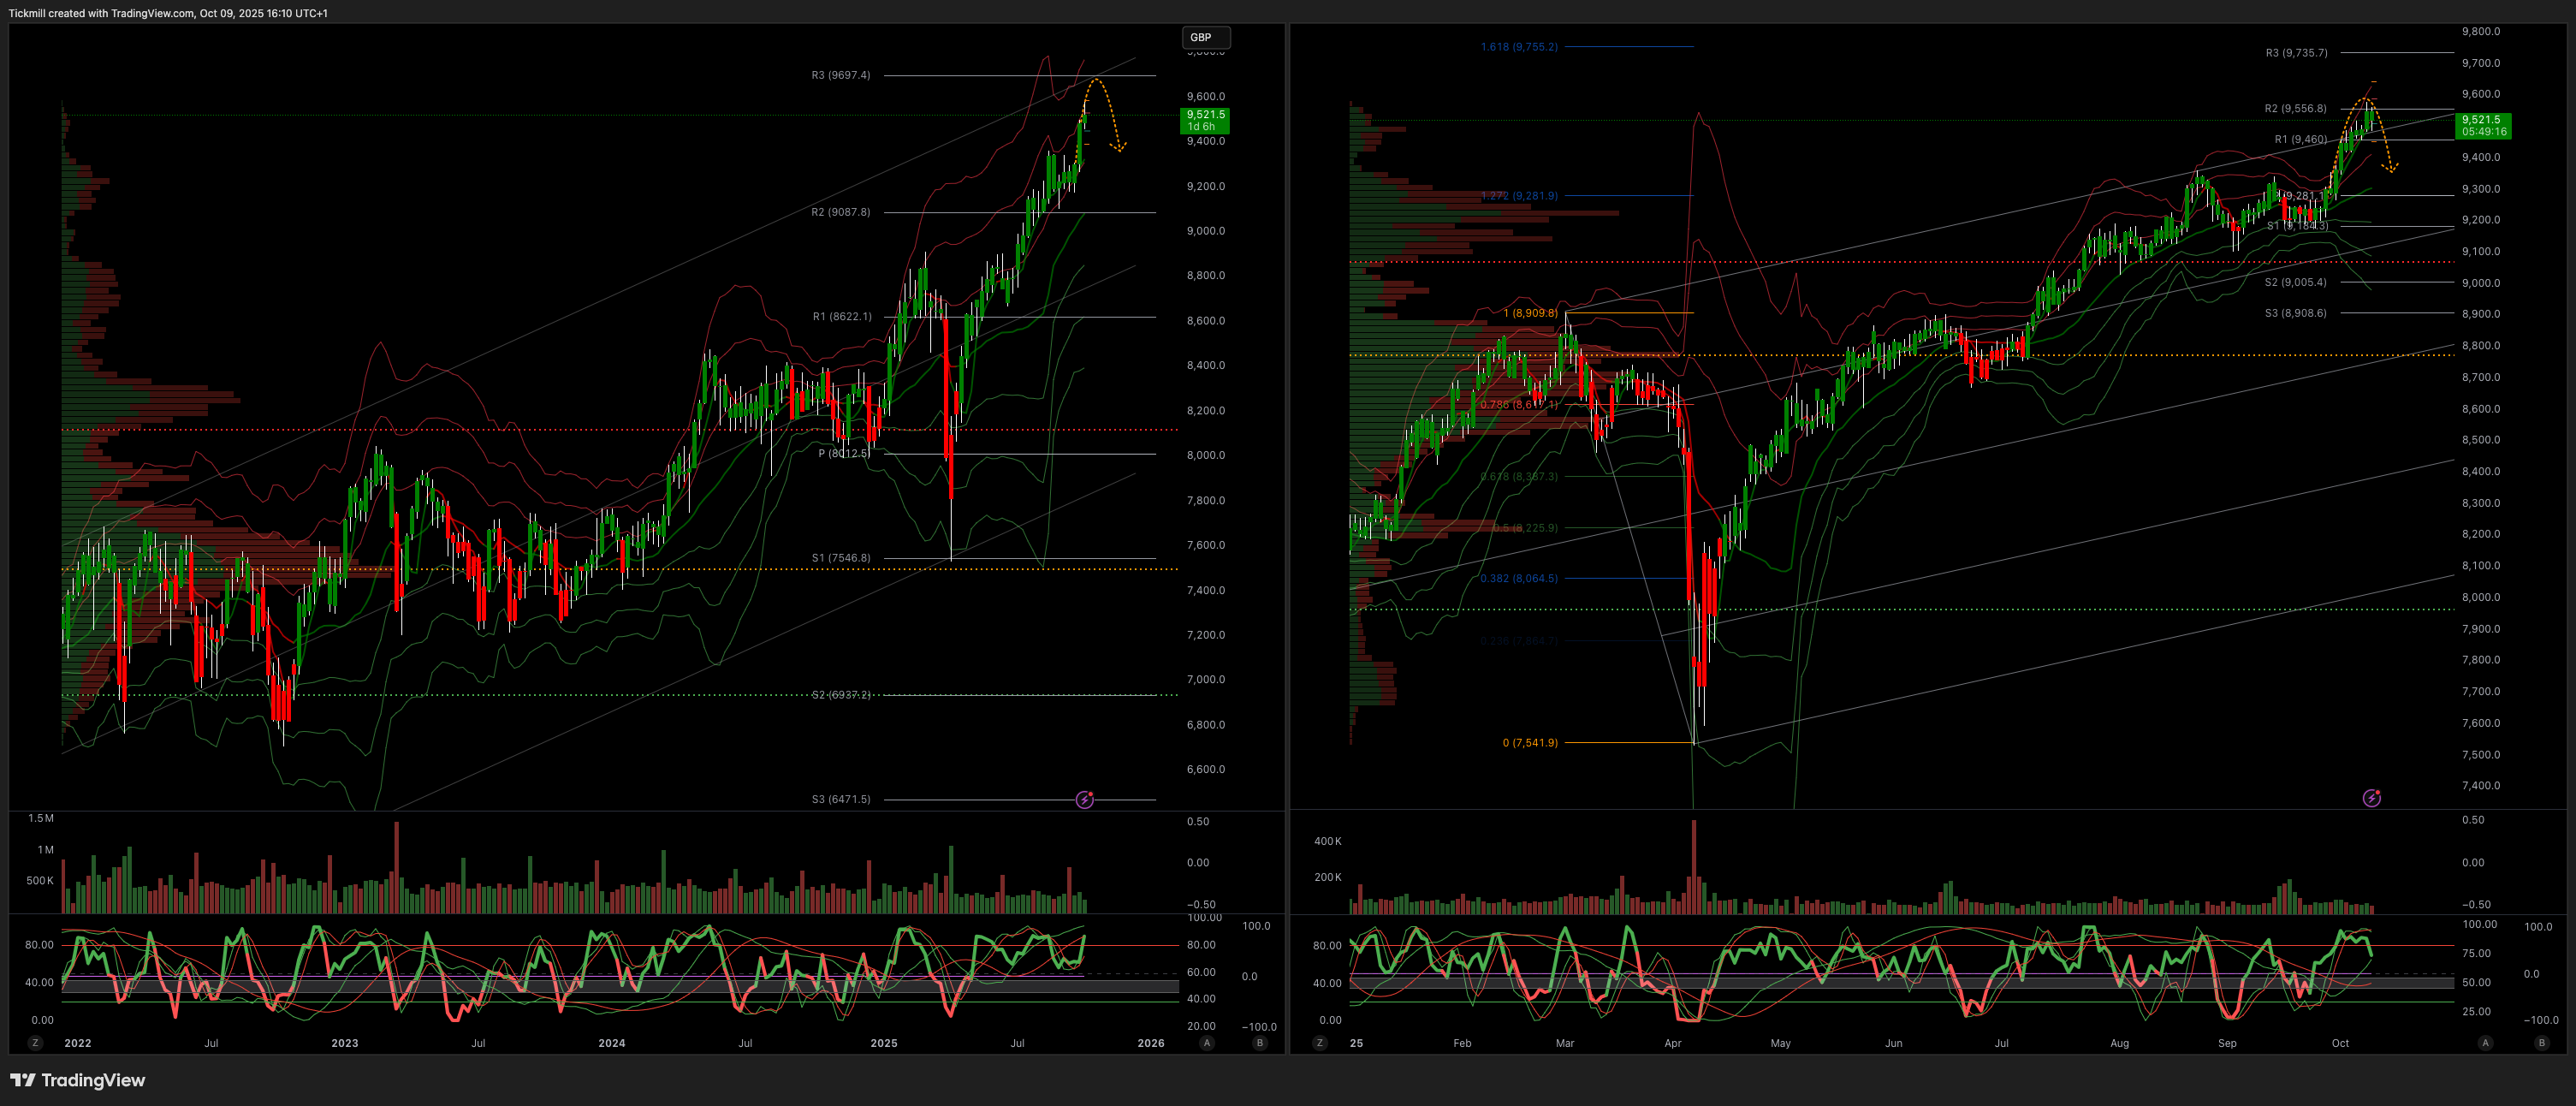Viewport: 2576px width, 1106px height.
Task: Click the B scale button on right chart
Action: [2541, 1043]
